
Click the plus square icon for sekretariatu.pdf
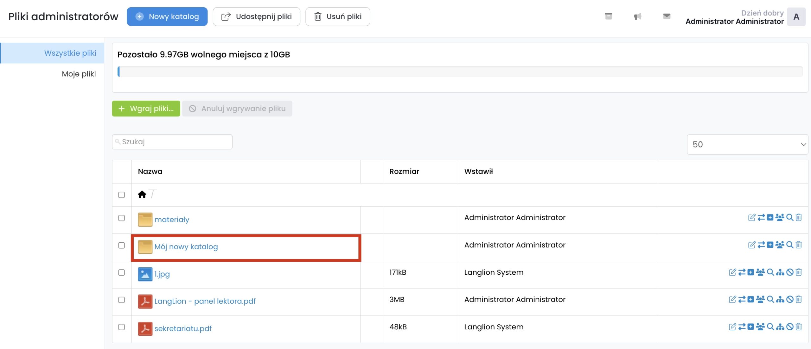tap(751, 327)
